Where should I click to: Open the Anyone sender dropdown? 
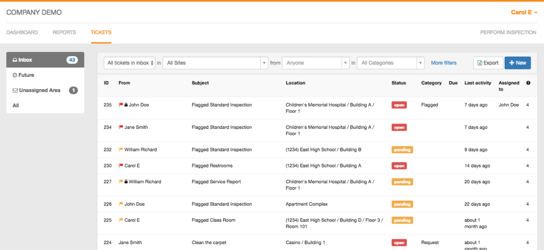tap(316, 63)
